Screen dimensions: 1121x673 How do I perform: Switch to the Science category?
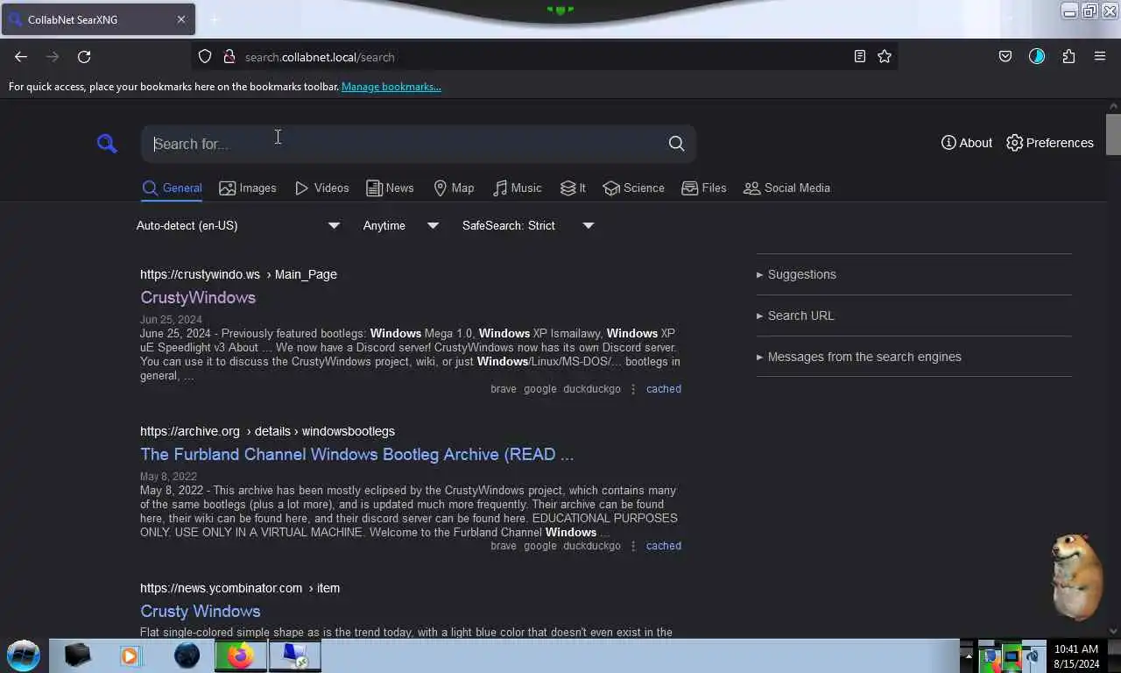pyautogui.click(x=634, y=188)
